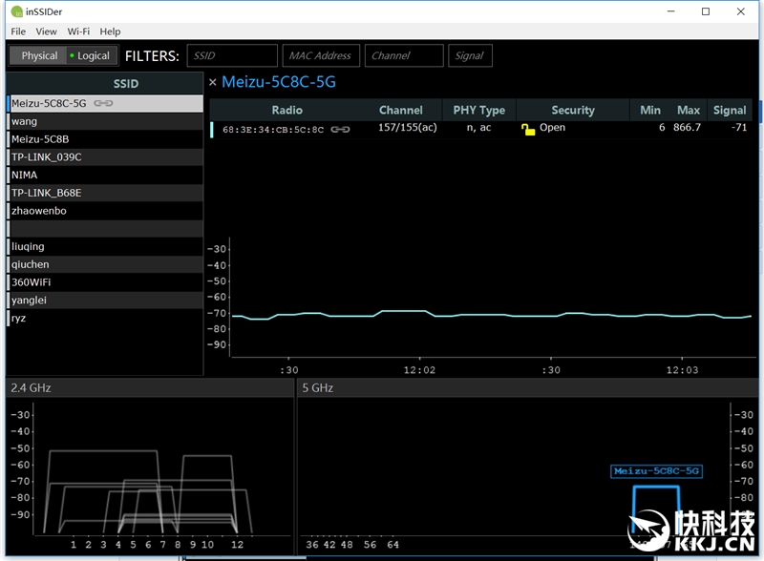Click the Channel filter field
This screenshot has width=764, height=561.
404,55
